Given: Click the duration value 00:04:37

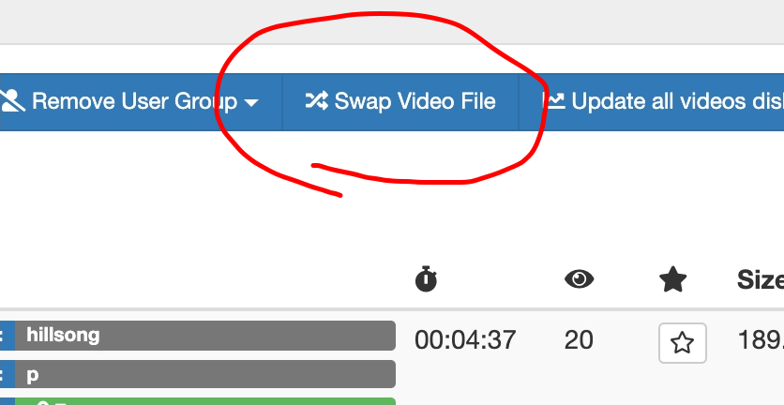Looking at the screenshot, I should 465,340.
